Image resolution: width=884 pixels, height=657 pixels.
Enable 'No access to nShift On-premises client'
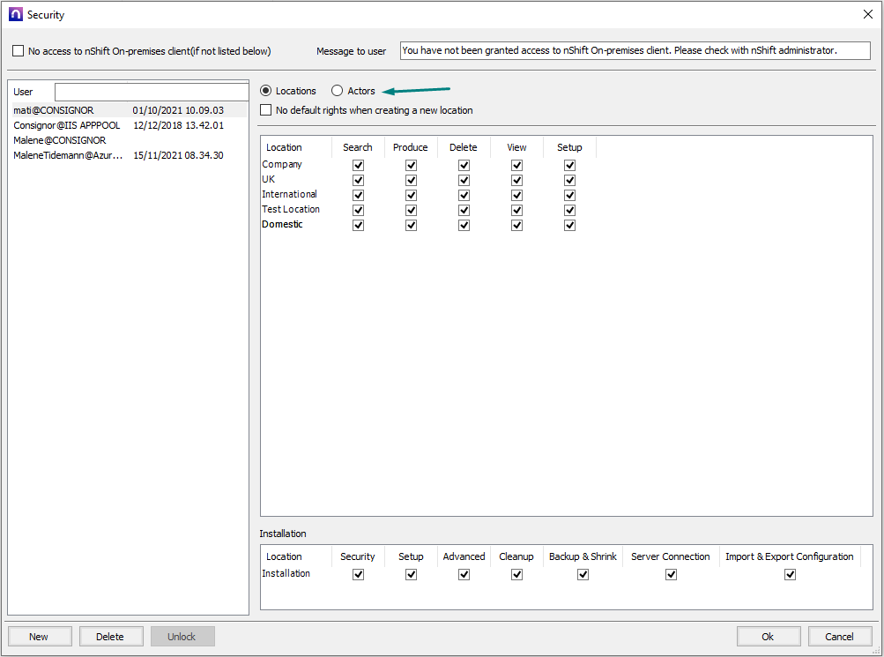[19, 51]
